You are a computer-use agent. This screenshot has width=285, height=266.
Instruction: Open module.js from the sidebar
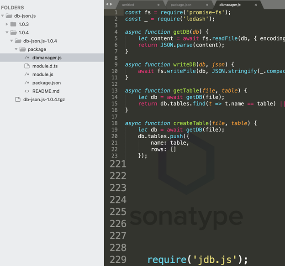[x=42, y=74]
